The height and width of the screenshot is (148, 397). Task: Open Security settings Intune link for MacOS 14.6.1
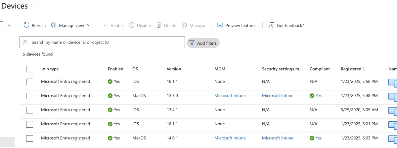[278, 138]
